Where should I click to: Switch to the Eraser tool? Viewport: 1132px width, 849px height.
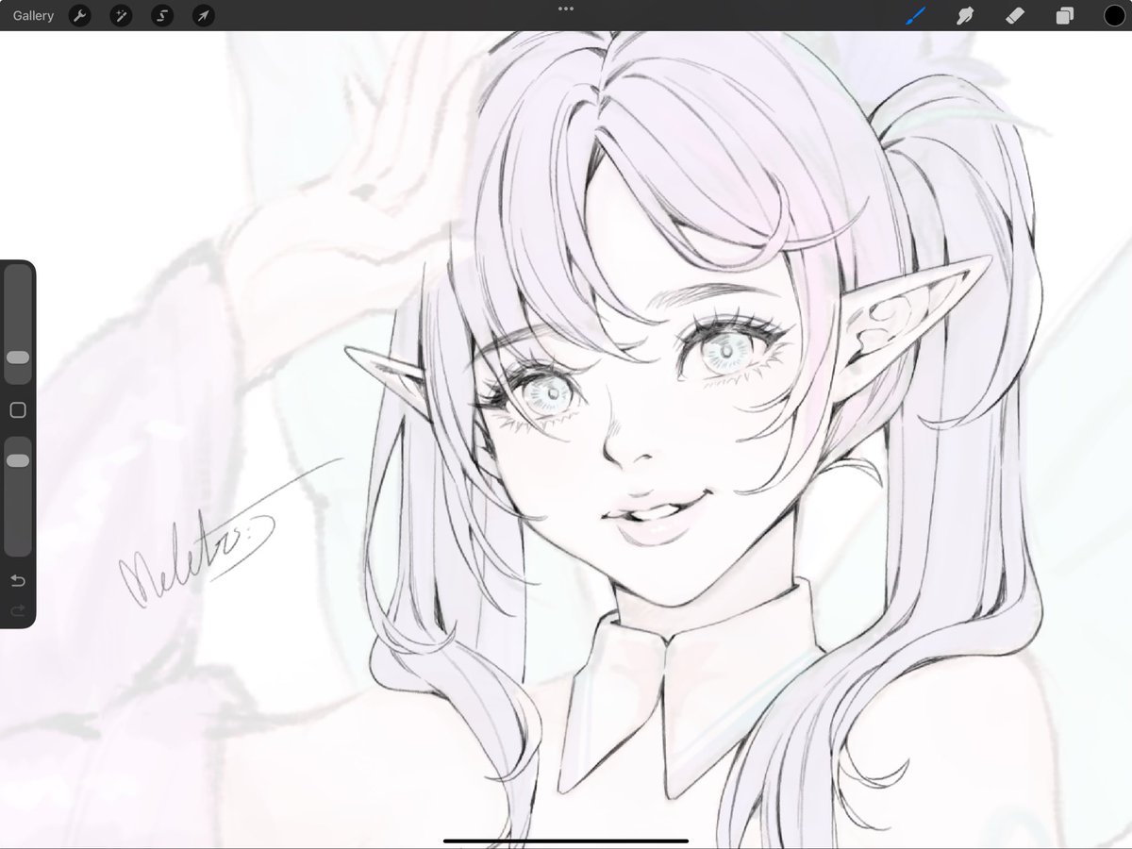click(1015, 15)
